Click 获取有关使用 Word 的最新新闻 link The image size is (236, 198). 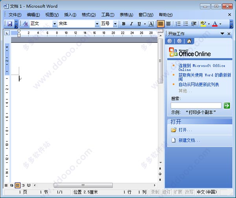(205, 77)
